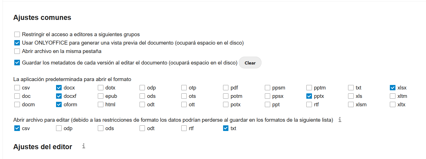Uncheck the xlsx default format checkbox
Image resolution: width=426 pixels, height=159 pixels.
393,88
